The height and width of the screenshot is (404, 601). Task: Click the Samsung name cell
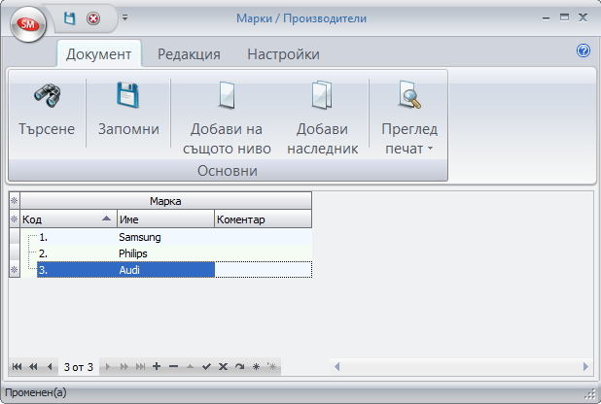pyautogui.click(x=165, y=237)
